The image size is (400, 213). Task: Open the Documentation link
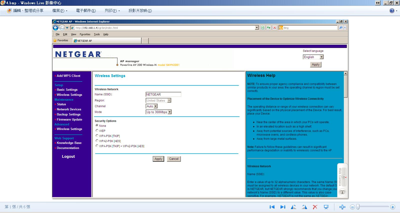(68, 148)
